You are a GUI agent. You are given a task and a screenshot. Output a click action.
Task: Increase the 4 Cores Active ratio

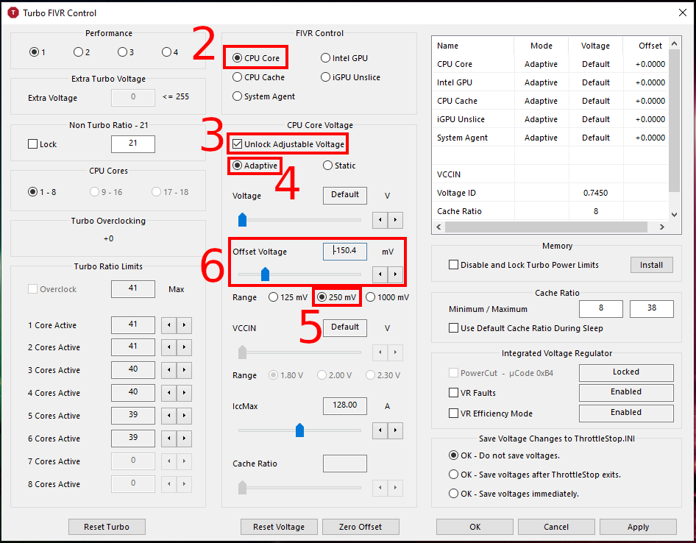pos(184,393)
